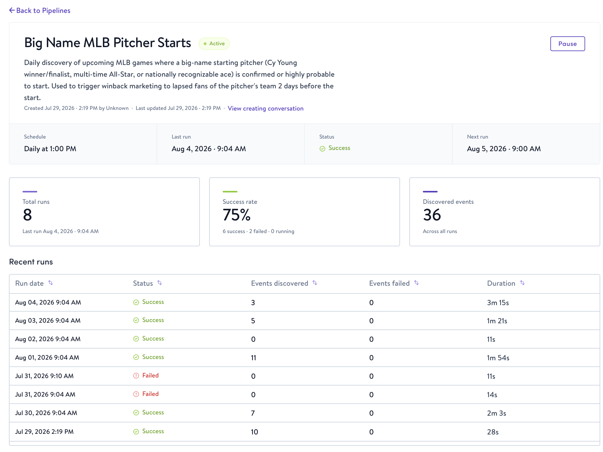Image resolution: width=603 pixels, height=452 pixels.
Task: Open the Aug 03, 2026 9:04 AM run row
Action: 304,321
